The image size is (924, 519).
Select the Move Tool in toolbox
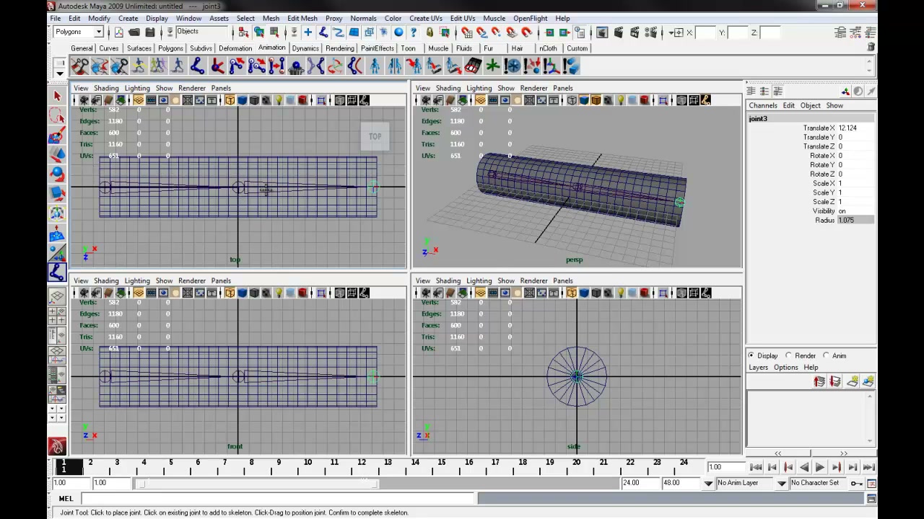[57, 155]
